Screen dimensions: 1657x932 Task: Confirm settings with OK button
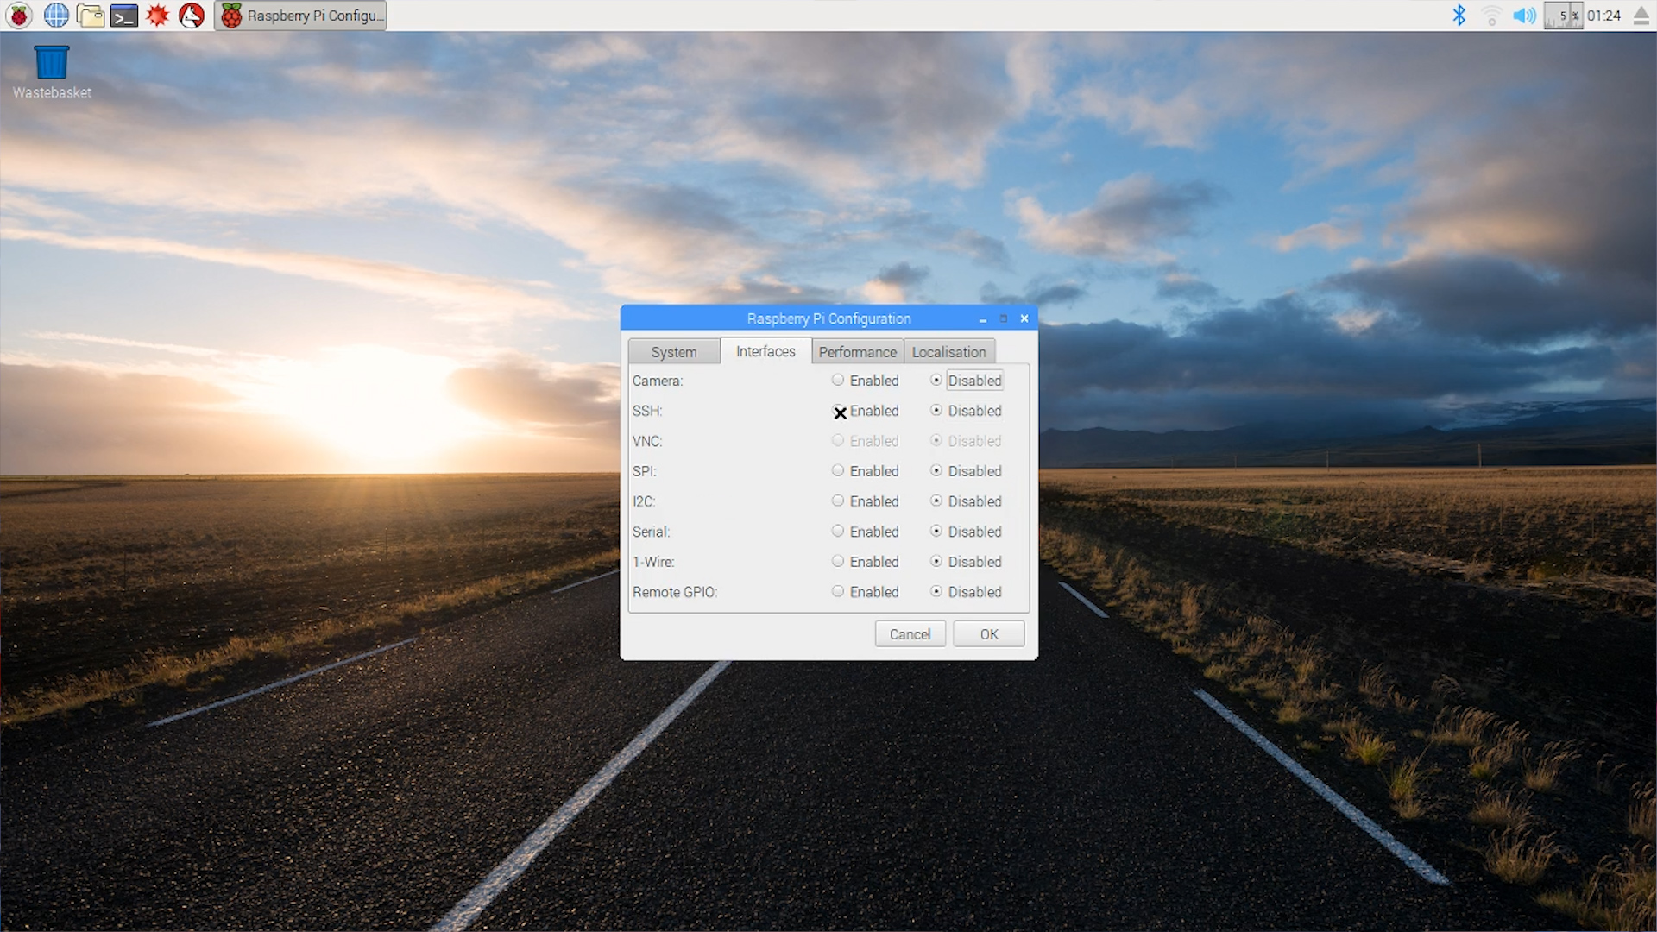pyautogui.click(x=988, y=634)
